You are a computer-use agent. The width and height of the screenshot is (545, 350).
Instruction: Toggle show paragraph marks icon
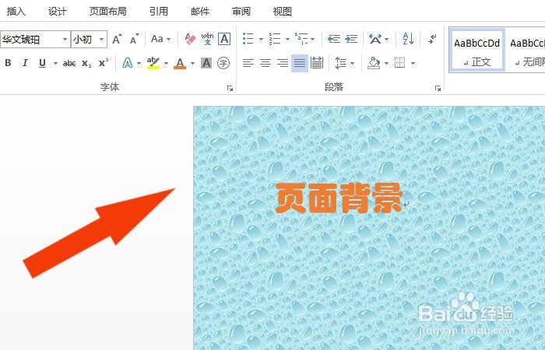pyautogui.click(x=432, y=39)
